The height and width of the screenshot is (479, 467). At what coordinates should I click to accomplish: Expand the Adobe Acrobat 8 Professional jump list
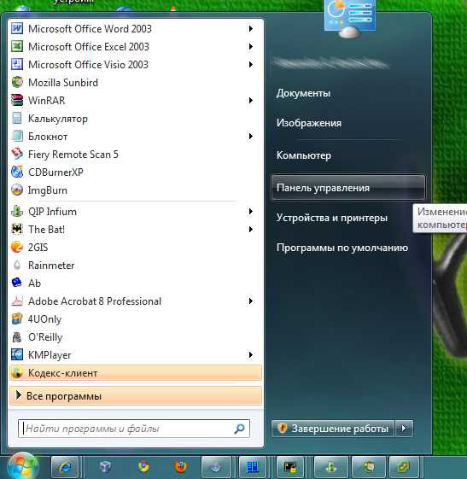pos(251,301)
